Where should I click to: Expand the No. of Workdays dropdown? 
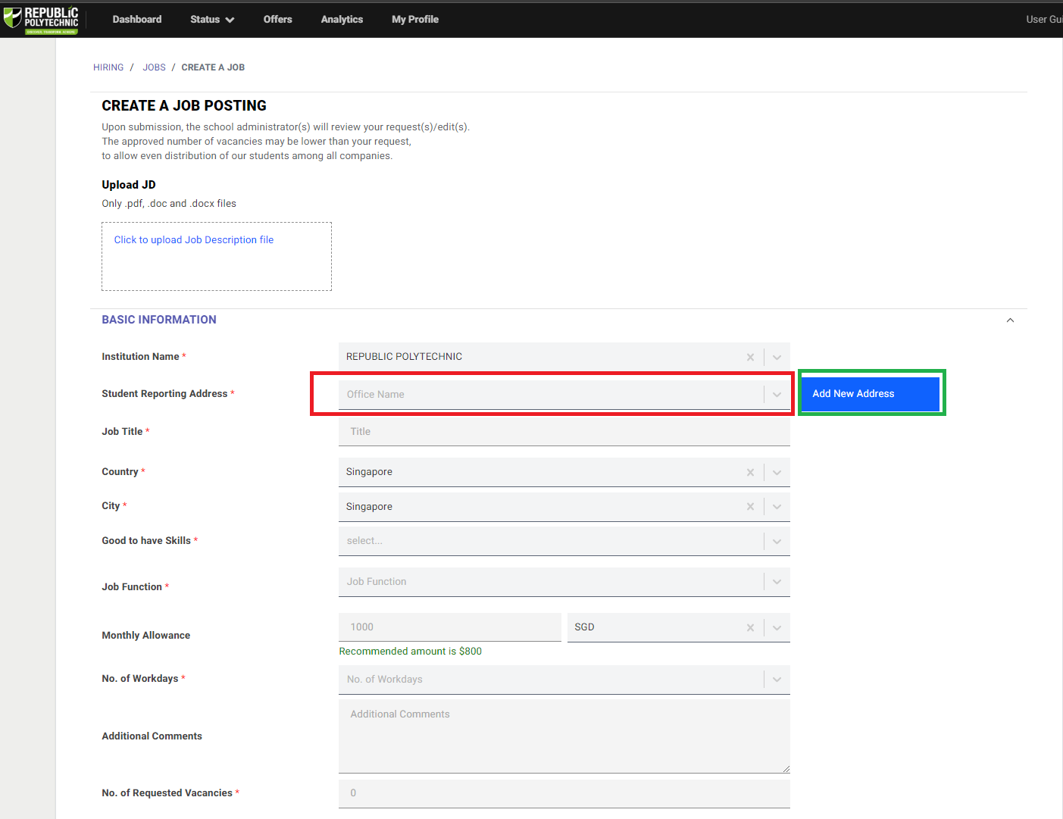click(777, 680)
